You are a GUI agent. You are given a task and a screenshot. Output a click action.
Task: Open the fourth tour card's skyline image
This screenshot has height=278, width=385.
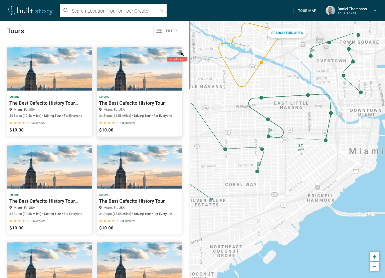click(x=140, y=167)
